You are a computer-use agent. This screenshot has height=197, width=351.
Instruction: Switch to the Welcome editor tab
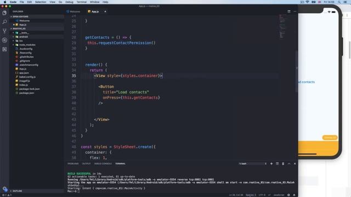(x=73, y=11)
